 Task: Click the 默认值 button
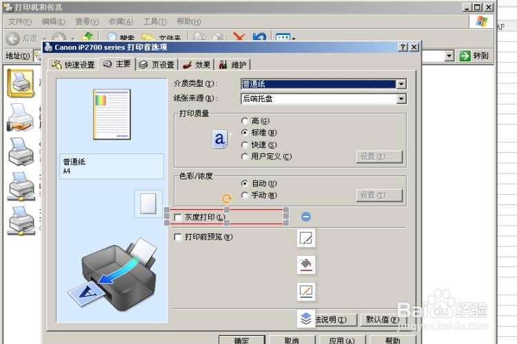point(383,320)
